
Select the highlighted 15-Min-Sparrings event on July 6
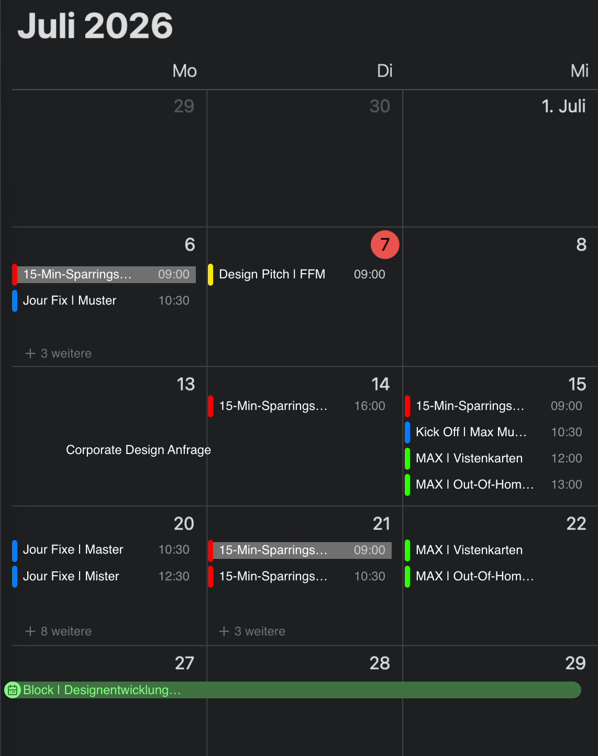click(x=104, y=274)
